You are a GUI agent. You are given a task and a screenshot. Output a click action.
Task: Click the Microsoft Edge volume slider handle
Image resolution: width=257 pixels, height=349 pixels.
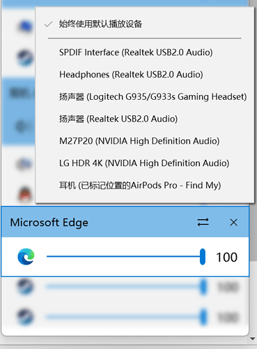pos(203,257)
